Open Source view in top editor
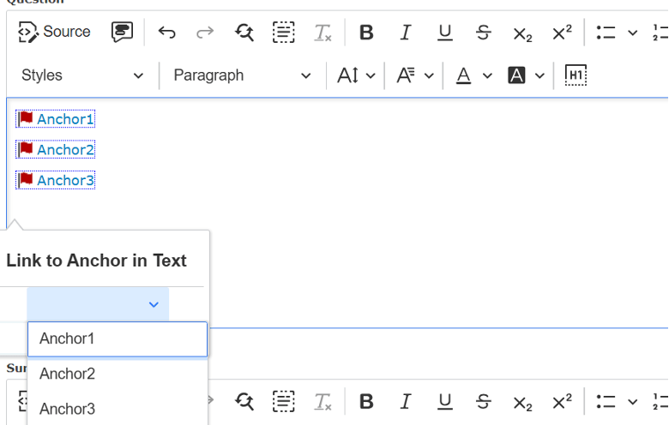 pos(54,32)
